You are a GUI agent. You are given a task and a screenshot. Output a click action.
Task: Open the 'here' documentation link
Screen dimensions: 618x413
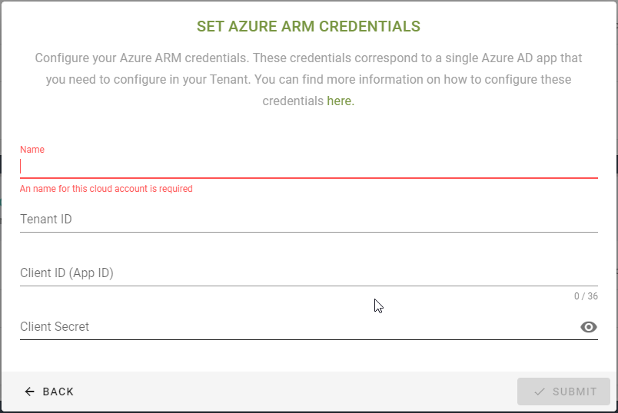pos(341,101)
